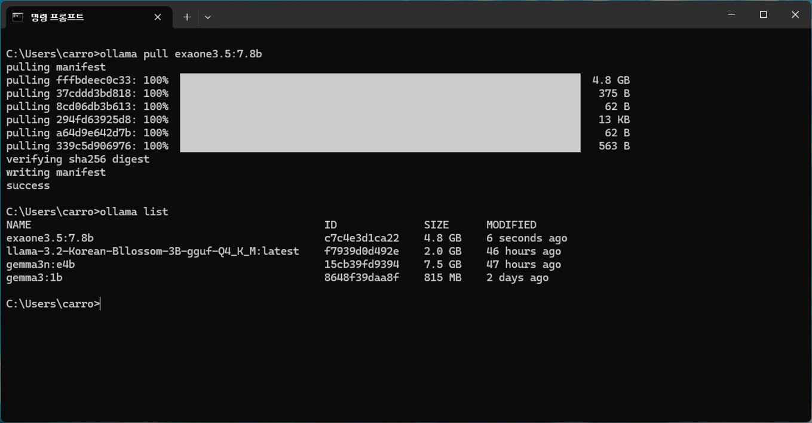Click the ID c7c4e3d1ca22
This screenshot has height=423, width=812.
(x=361, y=238)
